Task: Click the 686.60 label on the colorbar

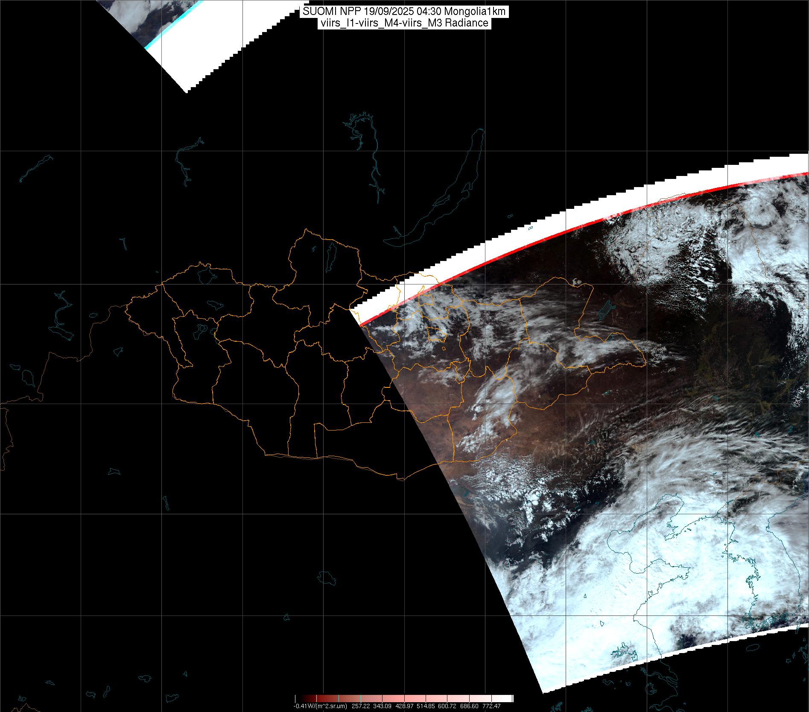Action: click(470, 706)
